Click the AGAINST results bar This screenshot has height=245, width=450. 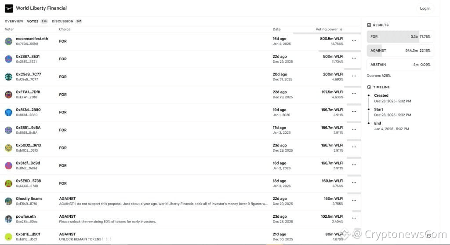point(400,51)
